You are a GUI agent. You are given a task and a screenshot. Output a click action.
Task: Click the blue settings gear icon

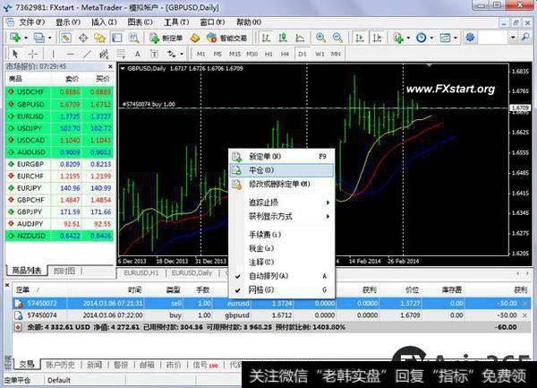coord(470,37)
